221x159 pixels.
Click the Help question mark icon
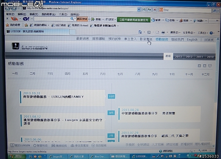point(211,33)
